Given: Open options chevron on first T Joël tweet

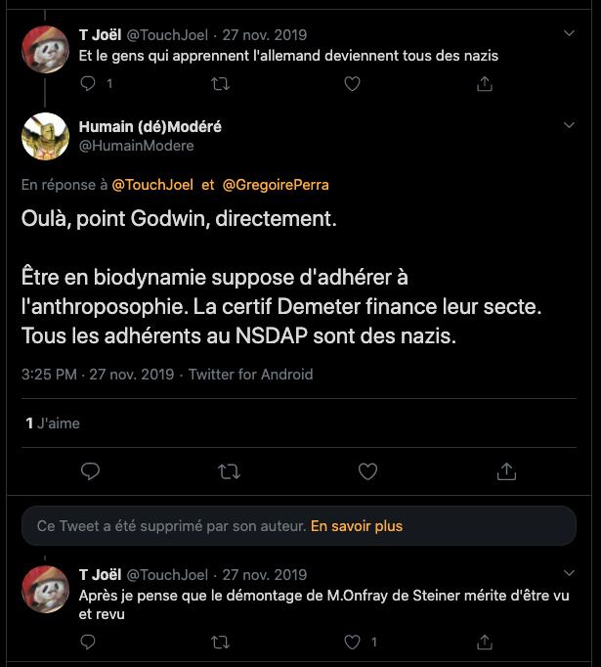Looking at the screenshot, I should (x=570, y=33).
